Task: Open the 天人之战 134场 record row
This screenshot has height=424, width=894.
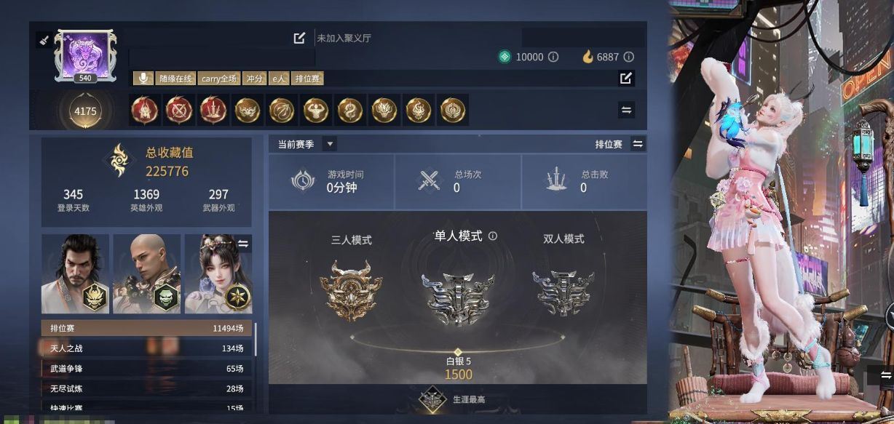Action: coord(146,348)
